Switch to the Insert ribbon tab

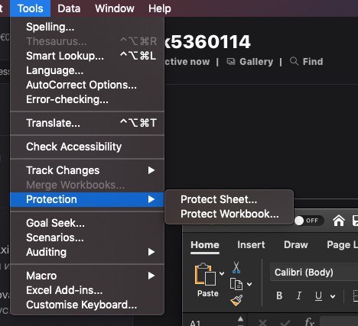click(x=251, y=245)
